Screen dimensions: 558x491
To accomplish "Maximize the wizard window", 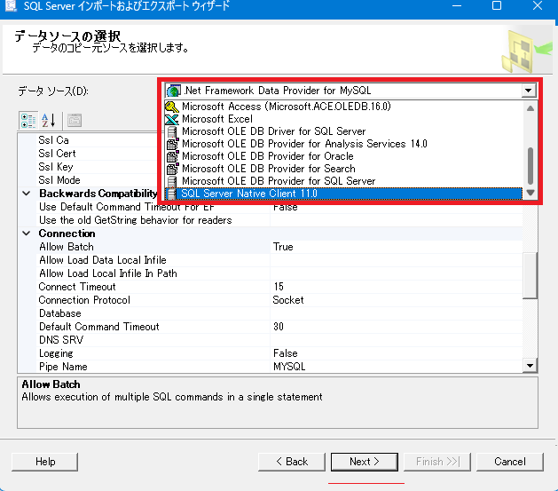I will pos(497,5).
